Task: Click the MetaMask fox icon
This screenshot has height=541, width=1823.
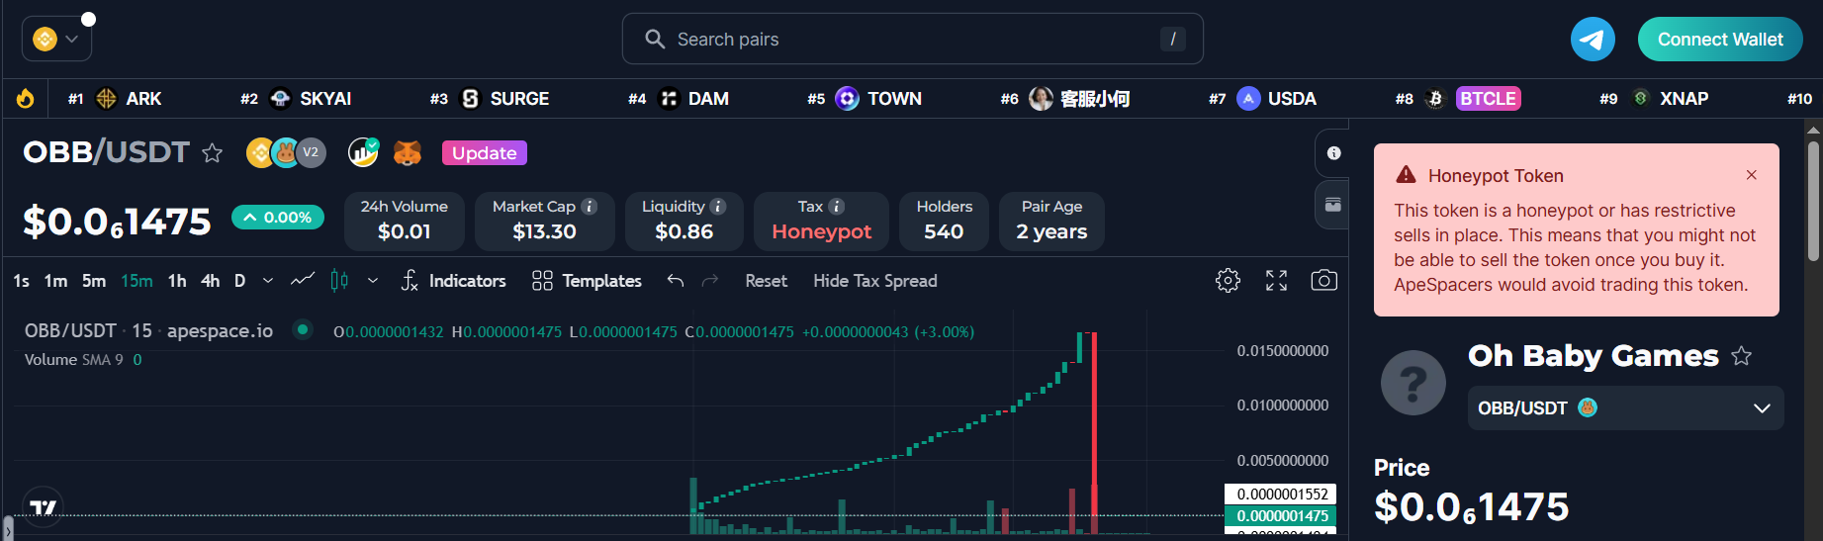Action: [x=408, y=153]
